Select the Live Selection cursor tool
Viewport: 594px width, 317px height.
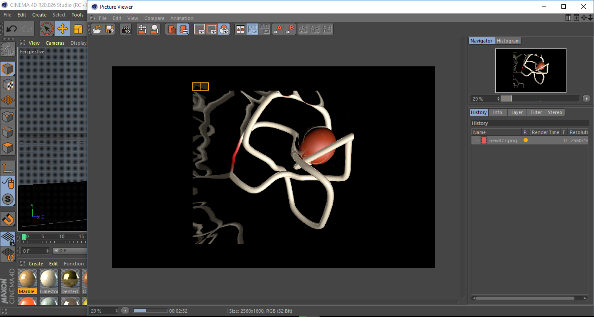[47, 29]
